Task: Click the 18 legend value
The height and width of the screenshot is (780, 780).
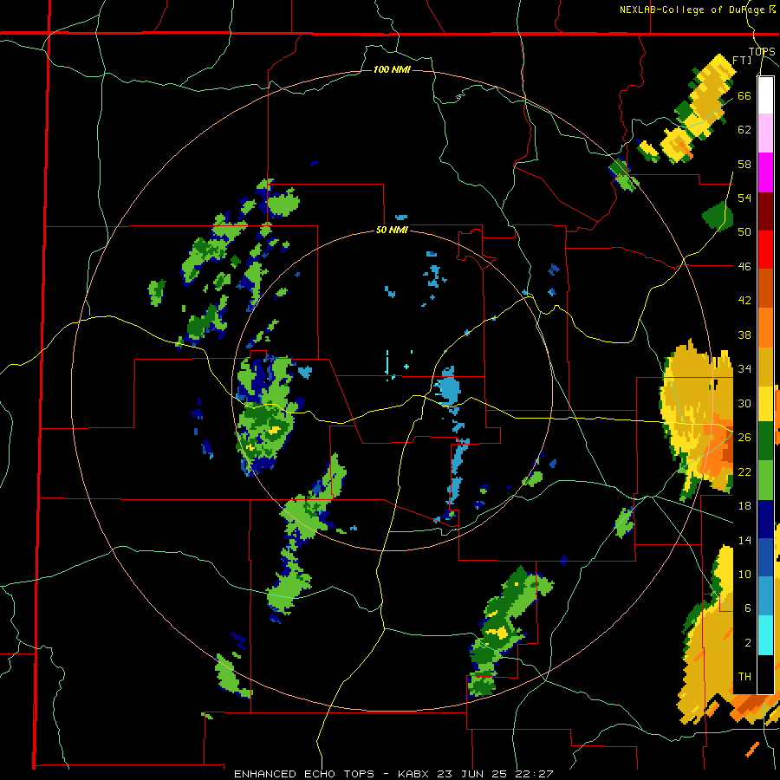Action: 744,506
